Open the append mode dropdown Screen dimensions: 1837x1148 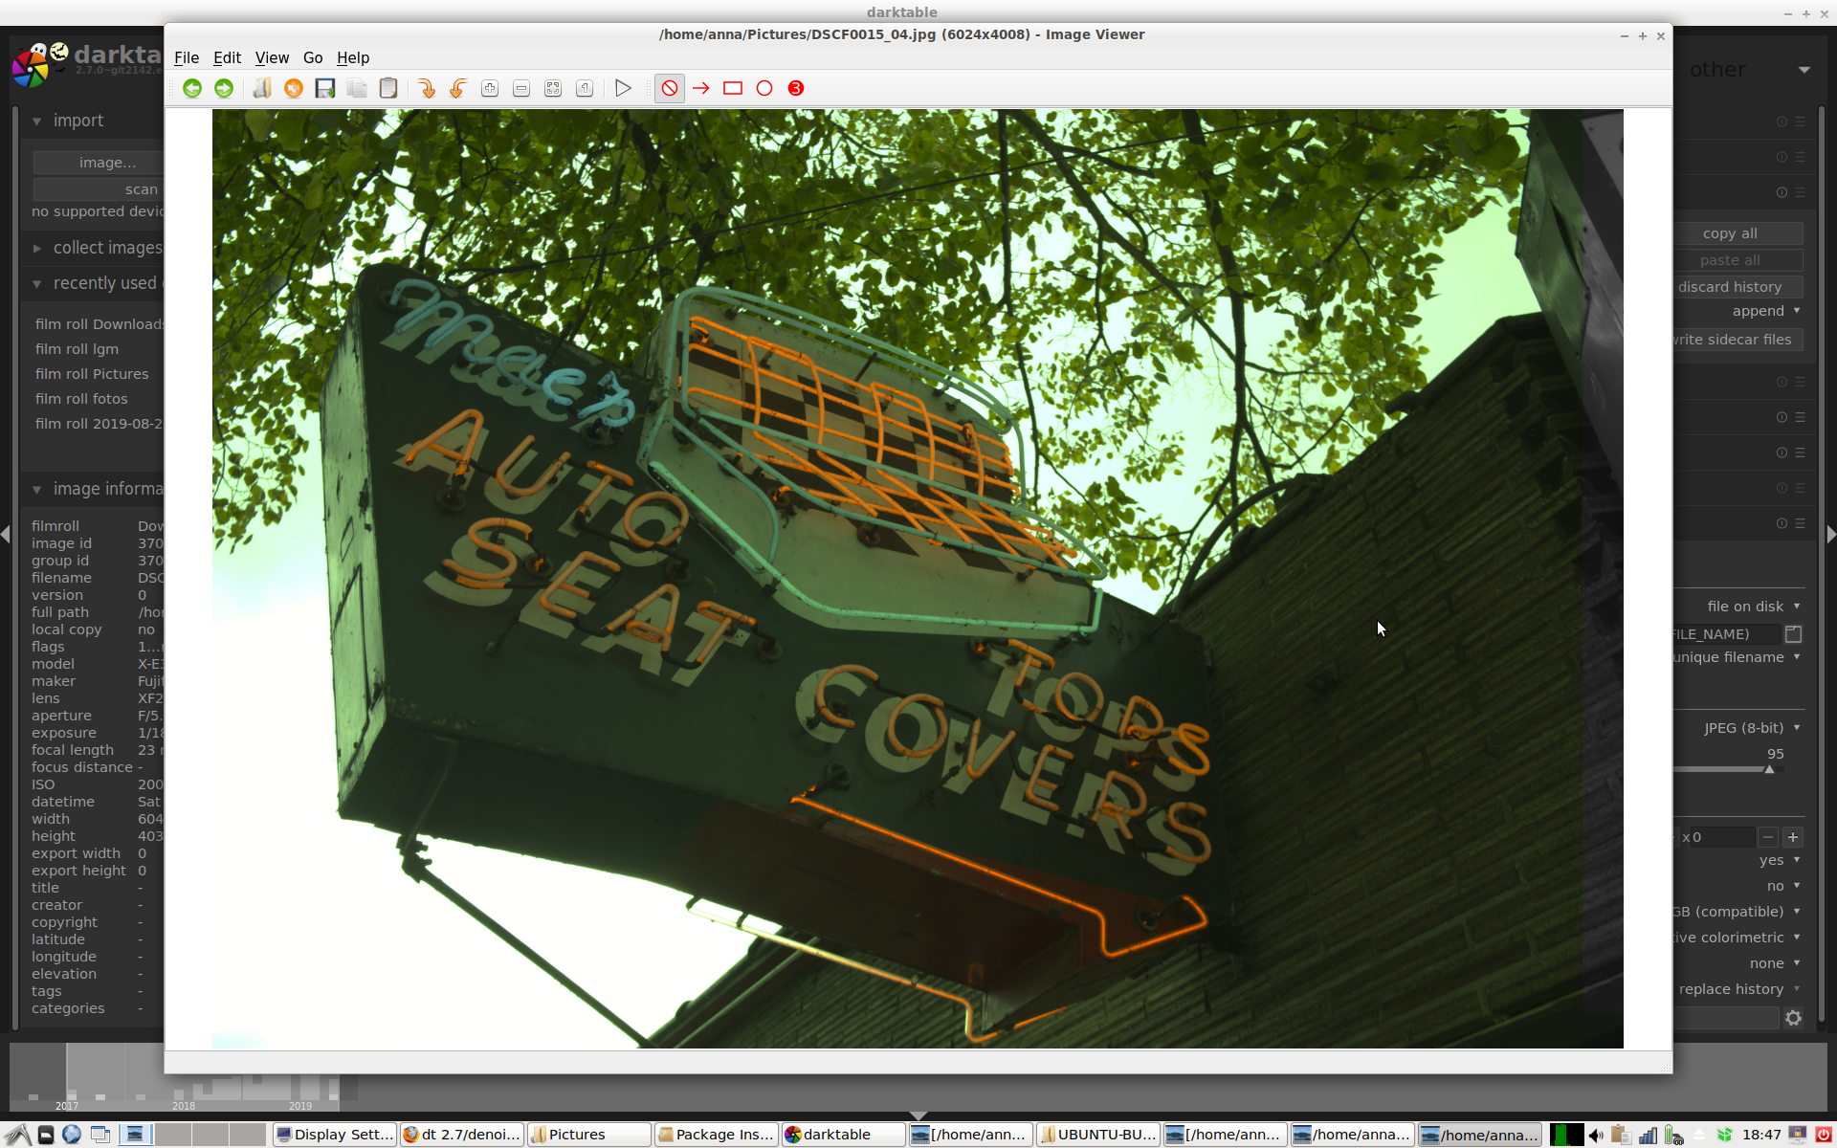[1766, 311]
